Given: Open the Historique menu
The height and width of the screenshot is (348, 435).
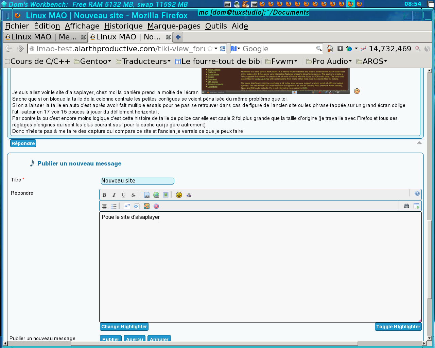Looking at the screenshot, I should pos(123,26).
